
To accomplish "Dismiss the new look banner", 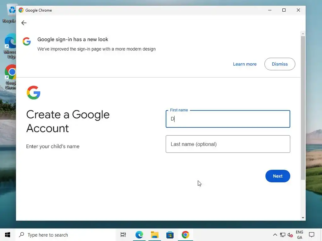I will tap(280, 64).
